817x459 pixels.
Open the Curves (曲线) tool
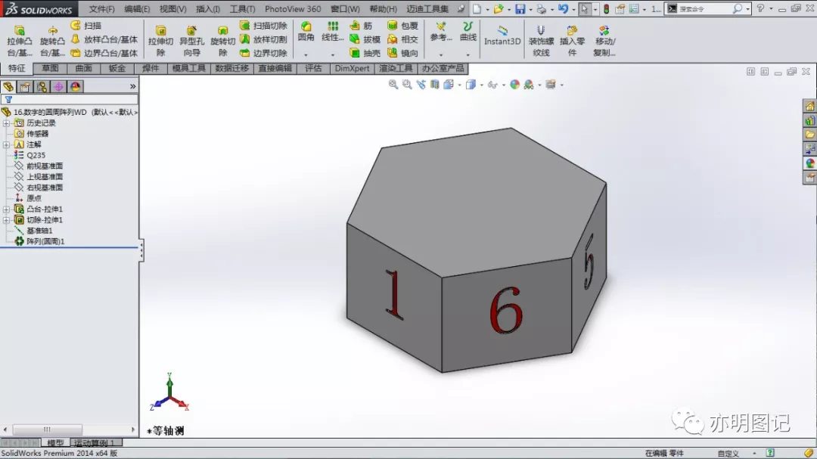pyautogui.click(x=468, y=31)
